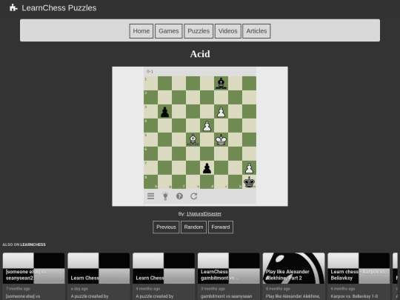The height and width of the screenshot is (300, 400).
Task: Select the white bishop piece
Action: [193, 139]
